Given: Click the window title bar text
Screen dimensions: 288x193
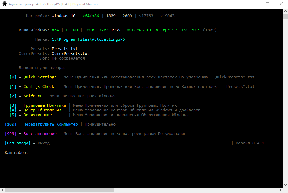Looking at the screenshot, I should [x=54, y=4].
